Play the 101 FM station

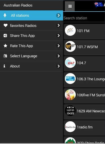click(84, 31)
